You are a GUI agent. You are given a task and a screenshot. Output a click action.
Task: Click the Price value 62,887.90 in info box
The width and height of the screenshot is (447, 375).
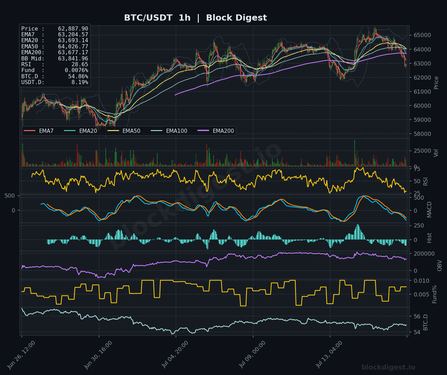tap(73, 29)
